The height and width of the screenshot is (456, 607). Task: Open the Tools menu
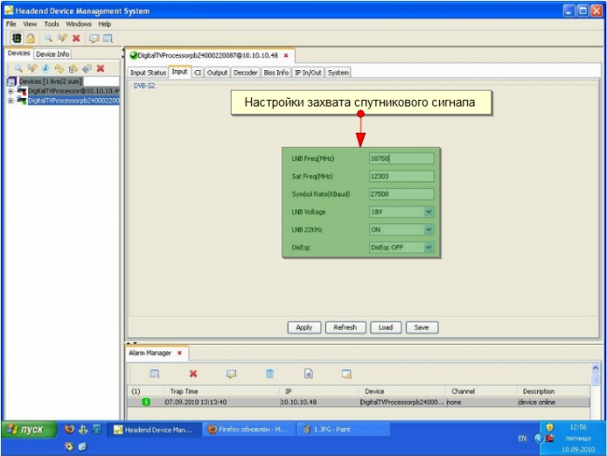51,24
